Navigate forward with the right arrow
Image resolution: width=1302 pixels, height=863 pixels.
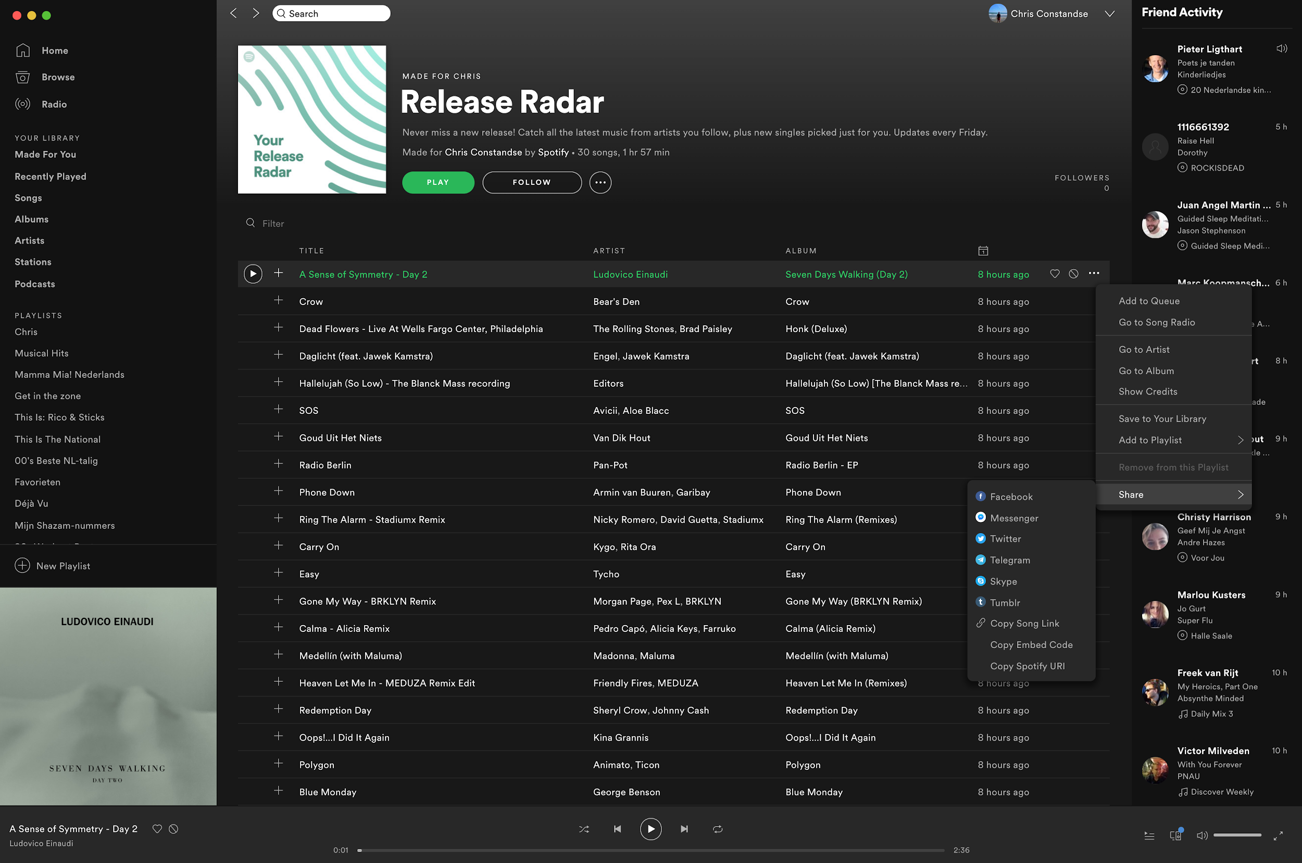(x=256, y=13)
